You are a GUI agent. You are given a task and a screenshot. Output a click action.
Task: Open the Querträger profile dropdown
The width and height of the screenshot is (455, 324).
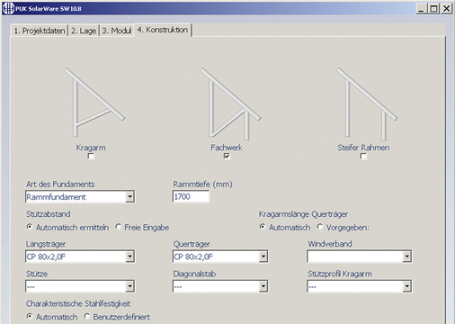point(263,256)
